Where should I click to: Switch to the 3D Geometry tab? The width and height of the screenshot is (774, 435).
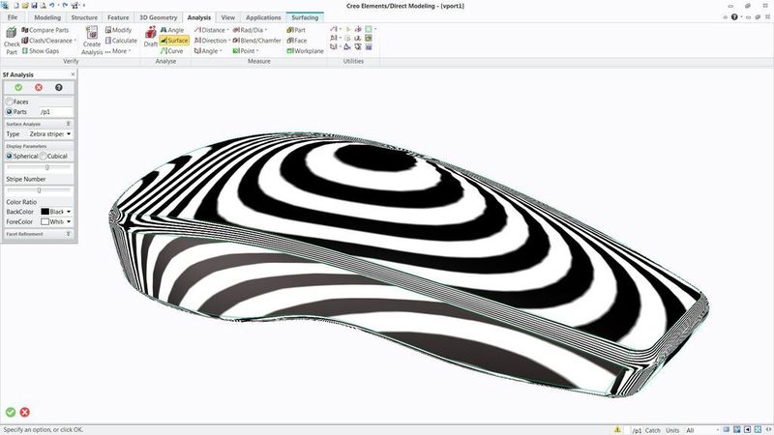[159, 17]
